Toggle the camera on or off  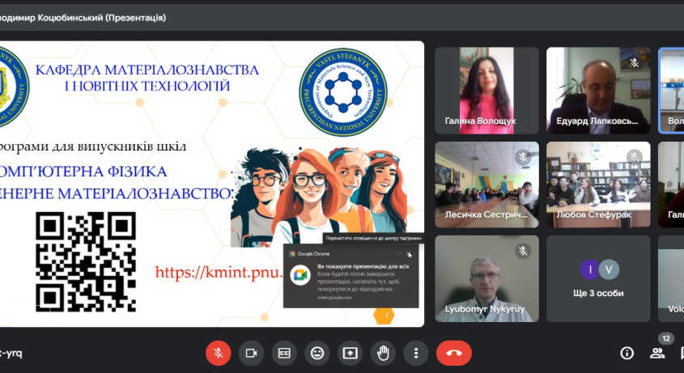(251, 353)
